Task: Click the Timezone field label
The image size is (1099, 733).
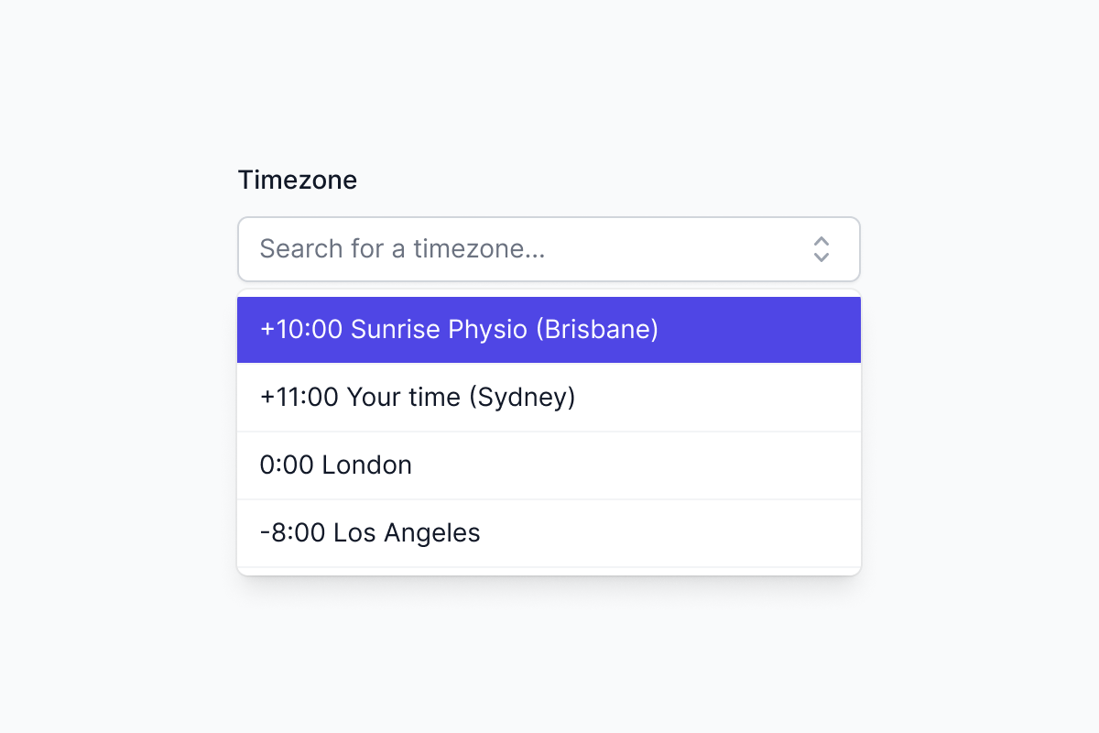Action: tap(298, 181)
